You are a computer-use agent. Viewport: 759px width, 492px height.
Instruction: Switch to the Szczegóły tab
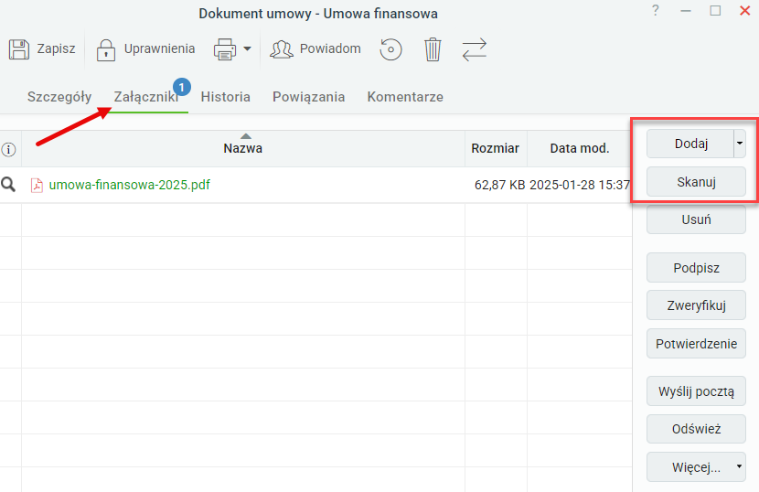(59, 97)
